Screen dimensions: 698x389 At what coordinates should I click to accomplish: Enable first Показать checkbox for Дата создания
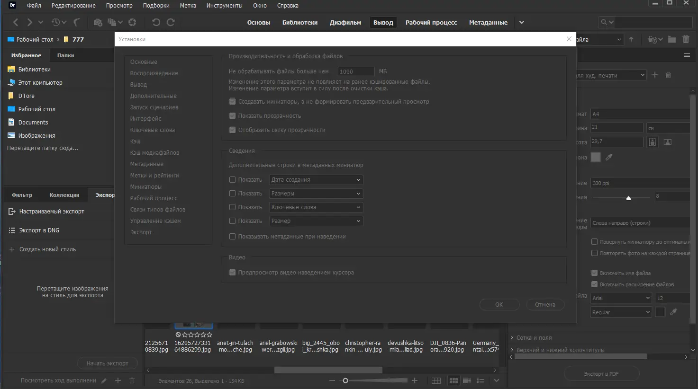click(x=232, y=180)
